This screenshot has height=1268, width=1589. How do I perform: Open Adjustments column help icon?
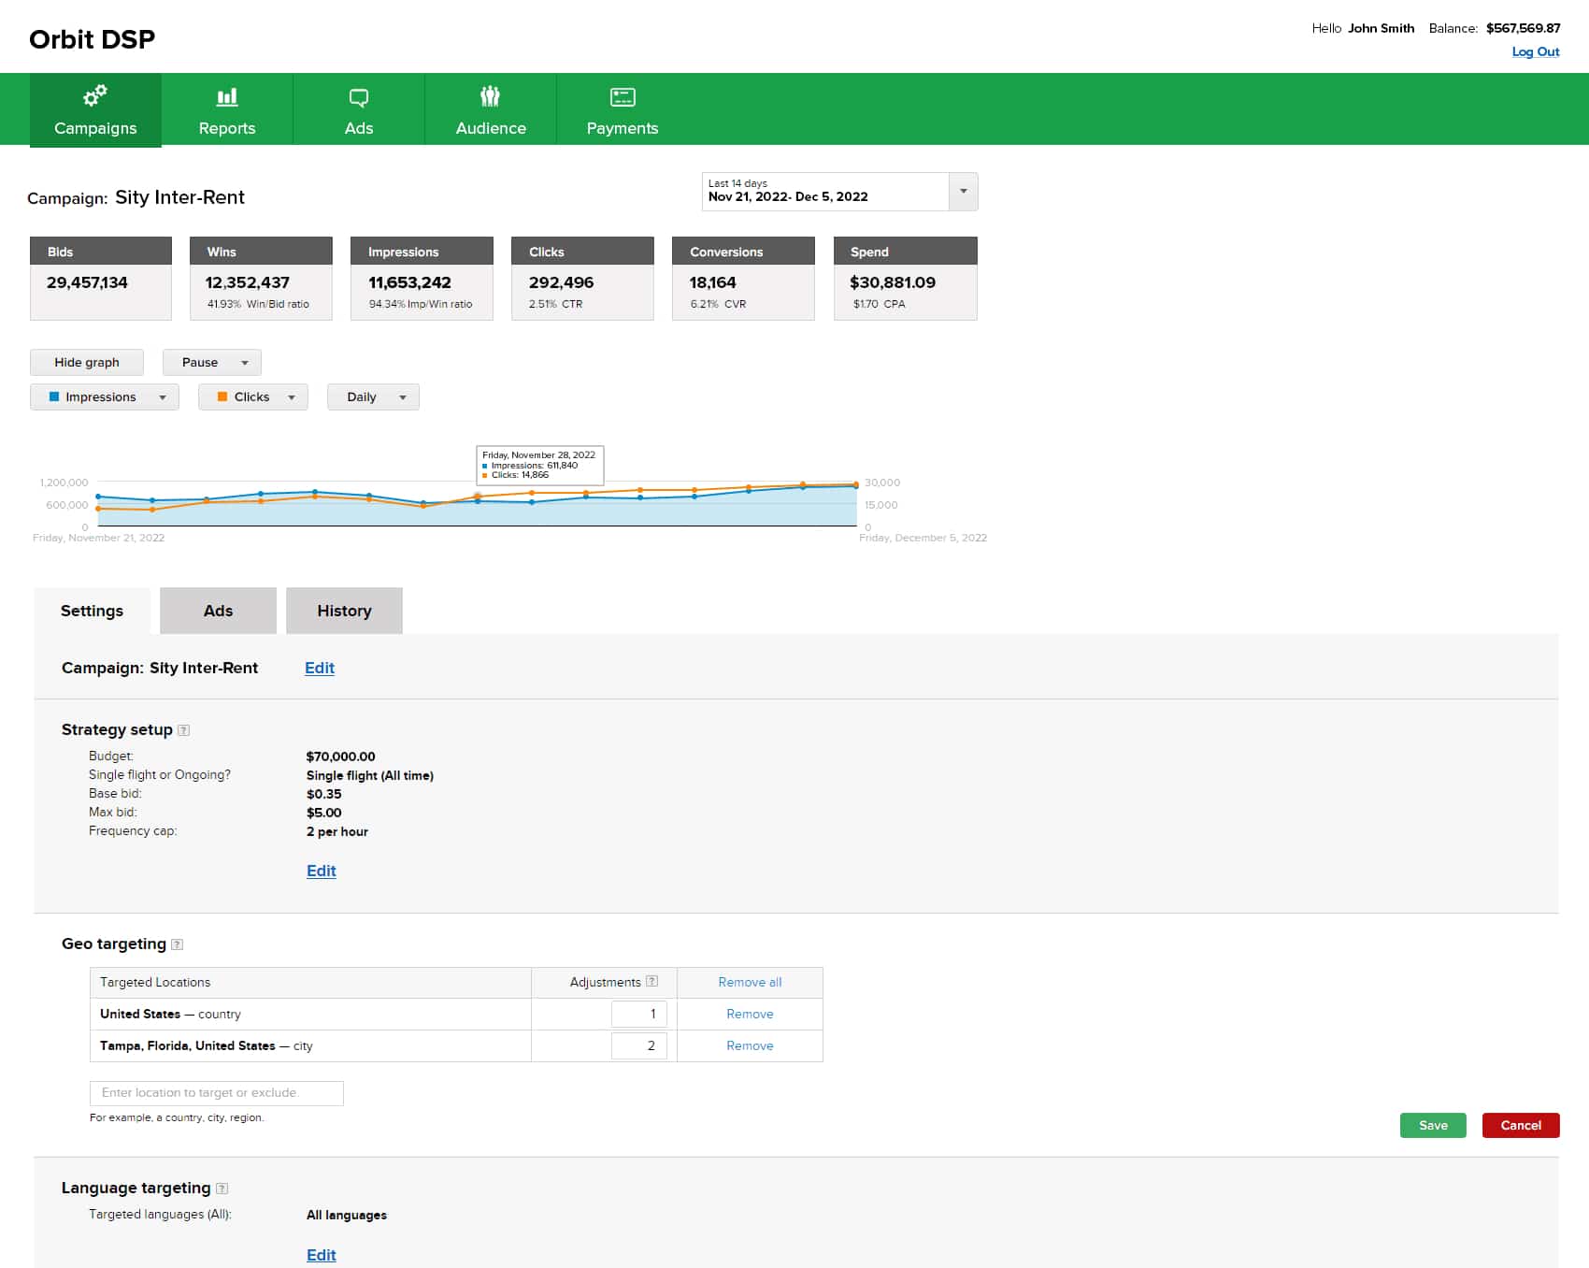[x=652, y=982]
